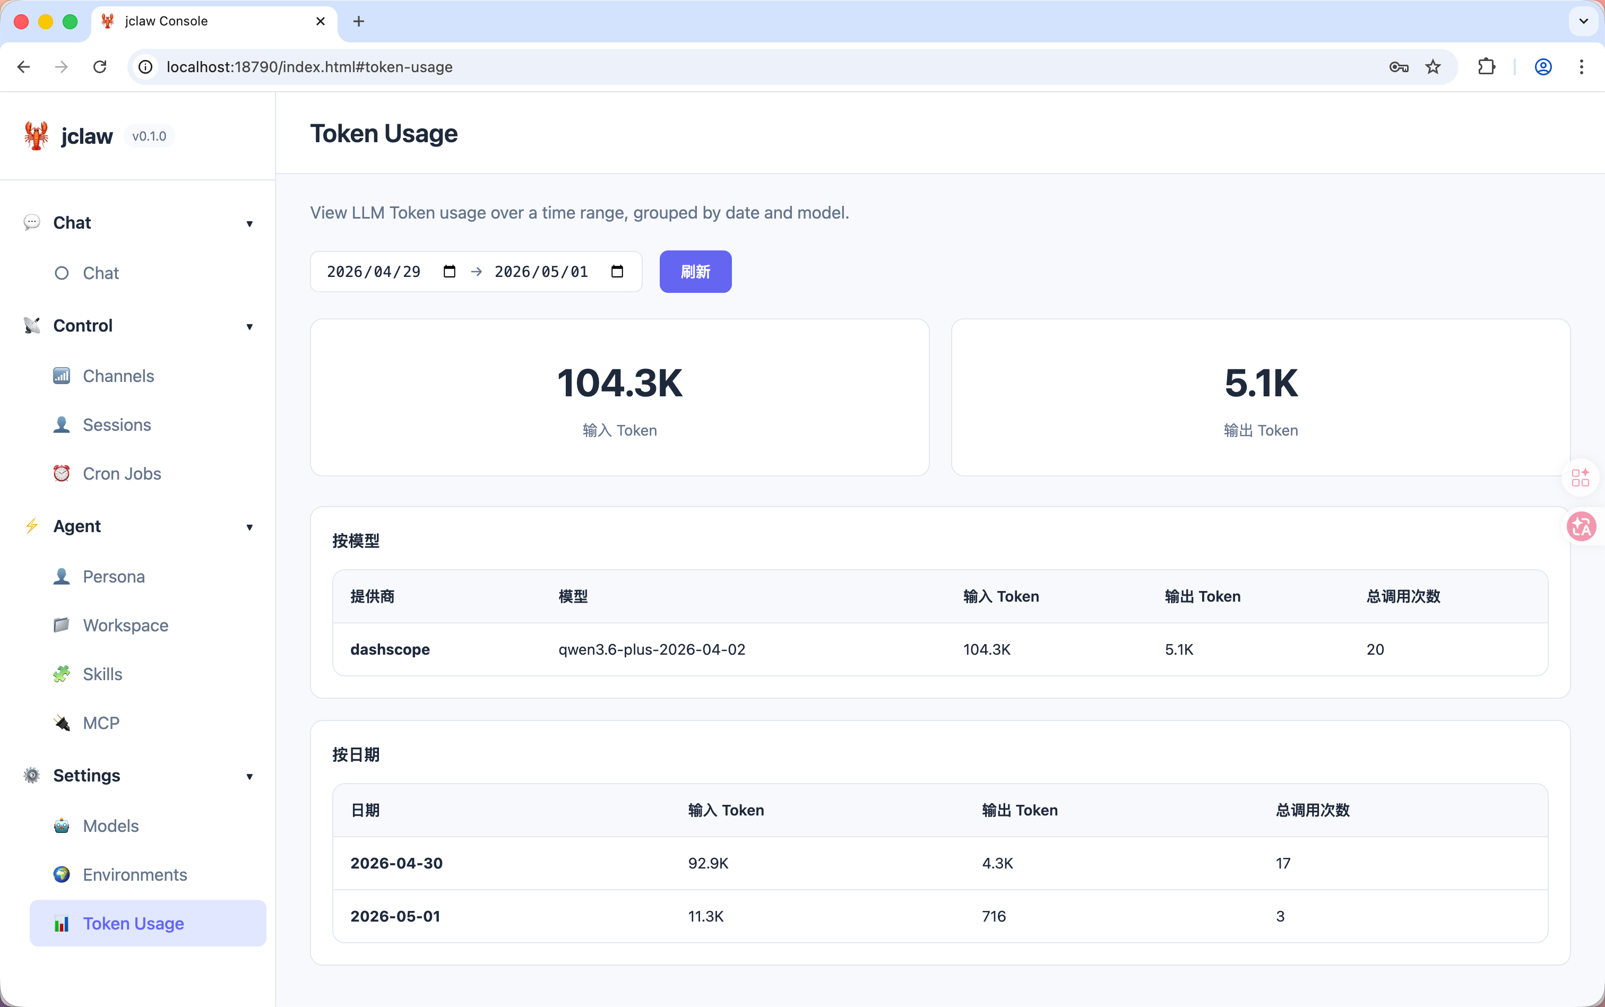The height and width of the screenshot is (1007, 1605).
Task: Click the Workspace folder icon
Action: 61,624
